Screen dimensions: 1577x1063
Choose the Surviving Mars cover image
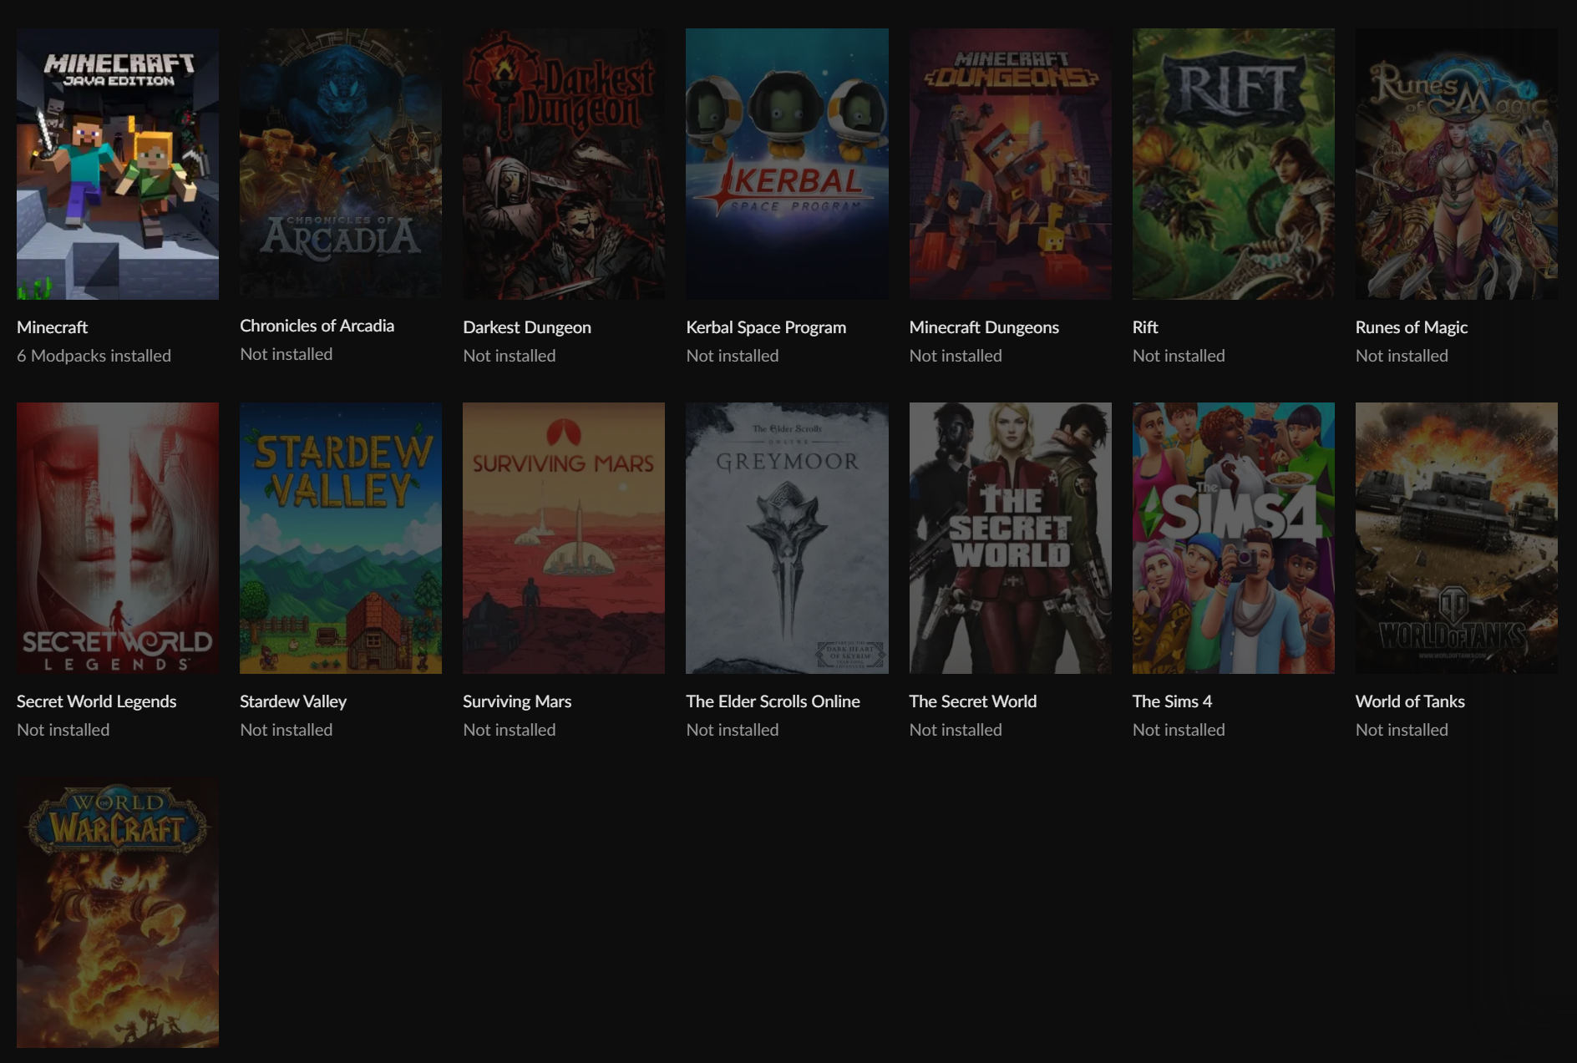[x=564, y=538]
